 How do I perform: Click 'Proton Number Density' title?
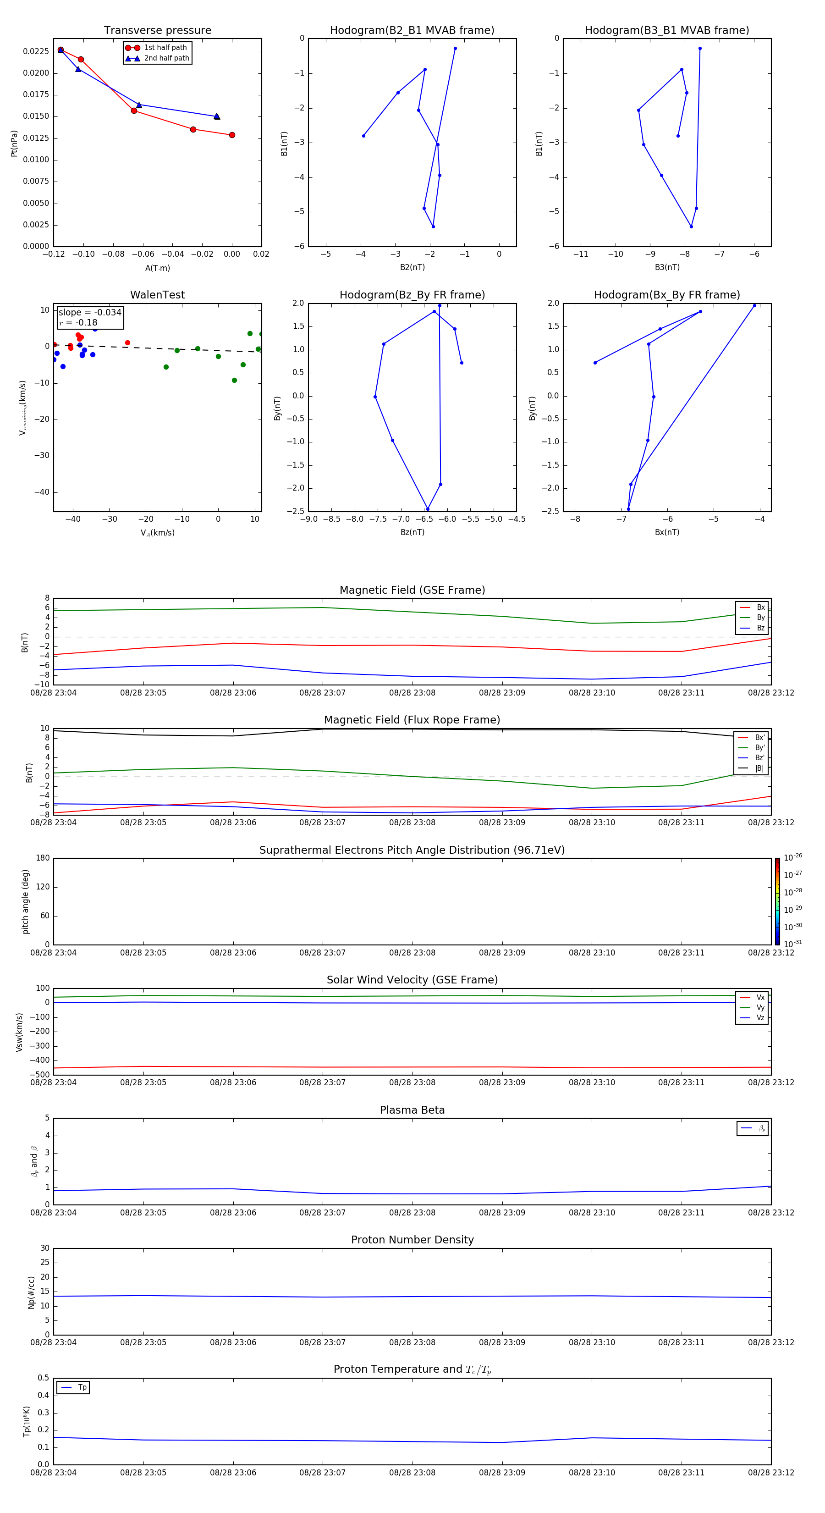412,1240
